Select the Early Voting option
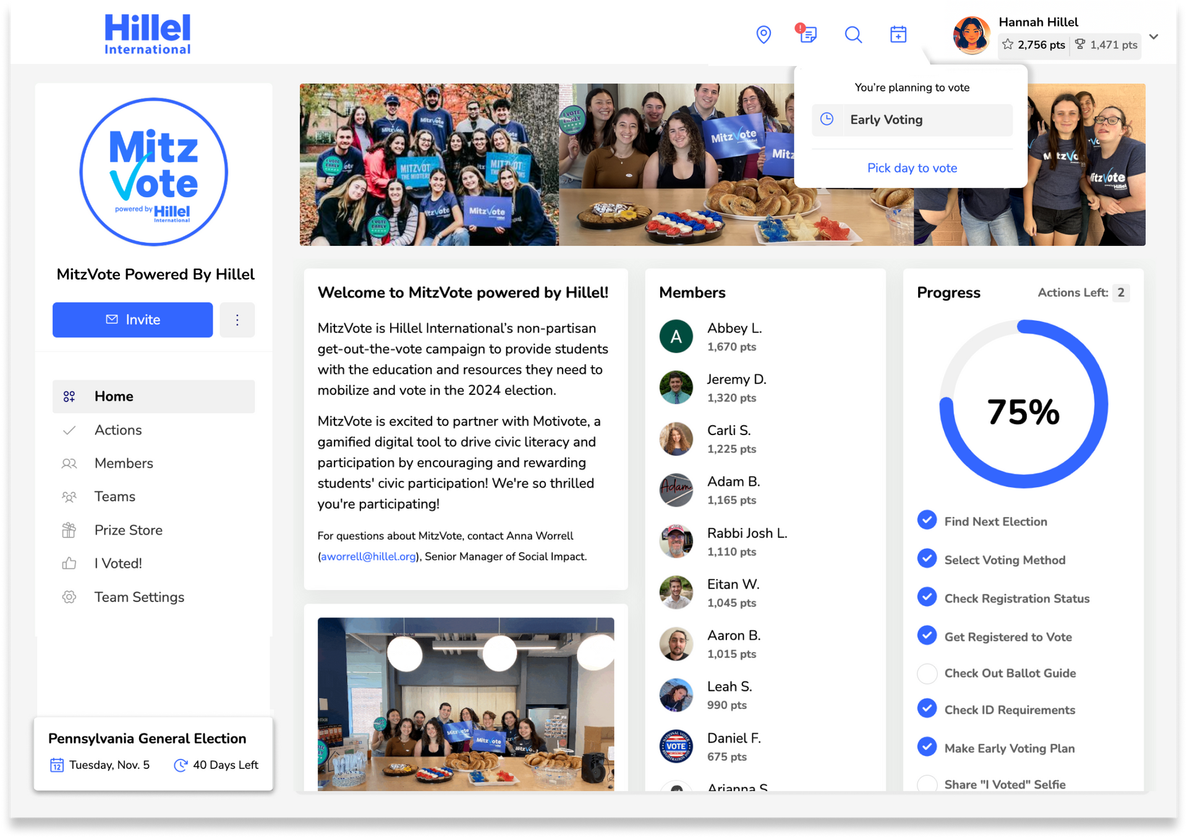 (912, 120)
